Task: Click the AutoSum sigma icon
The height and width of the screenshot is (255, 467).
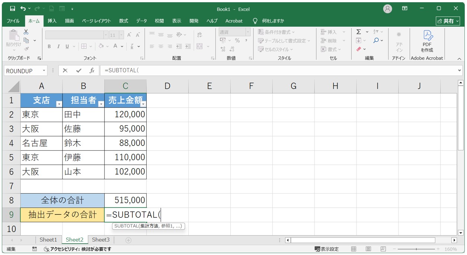Action: [x=358, y=32]
